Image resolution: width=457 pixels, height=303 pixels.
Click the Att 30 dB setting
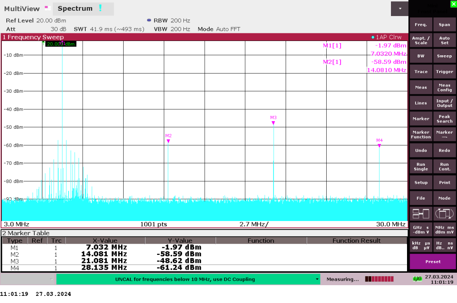(x=36, y=29)
